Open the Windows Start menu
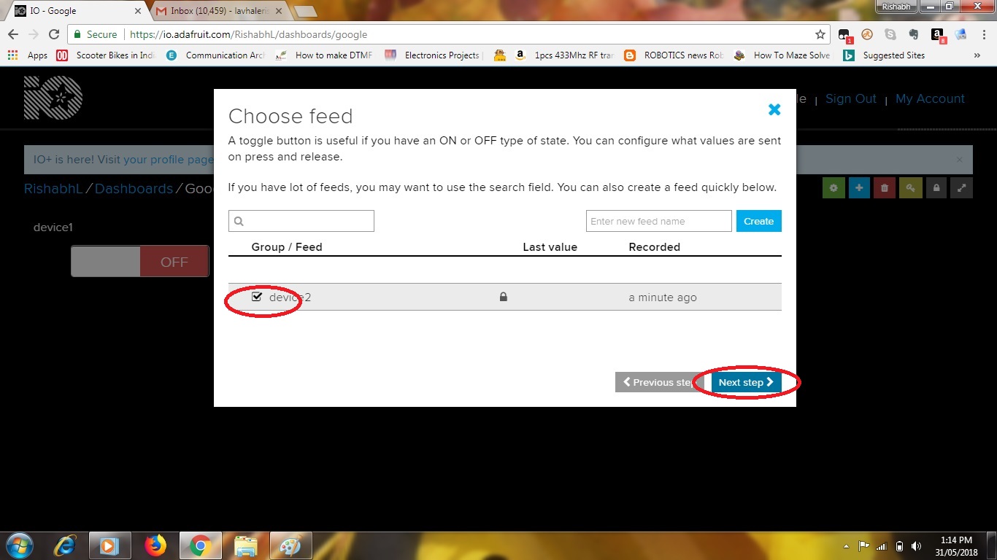The height and width of the screenshot is (560, 997). coord(19,545)
